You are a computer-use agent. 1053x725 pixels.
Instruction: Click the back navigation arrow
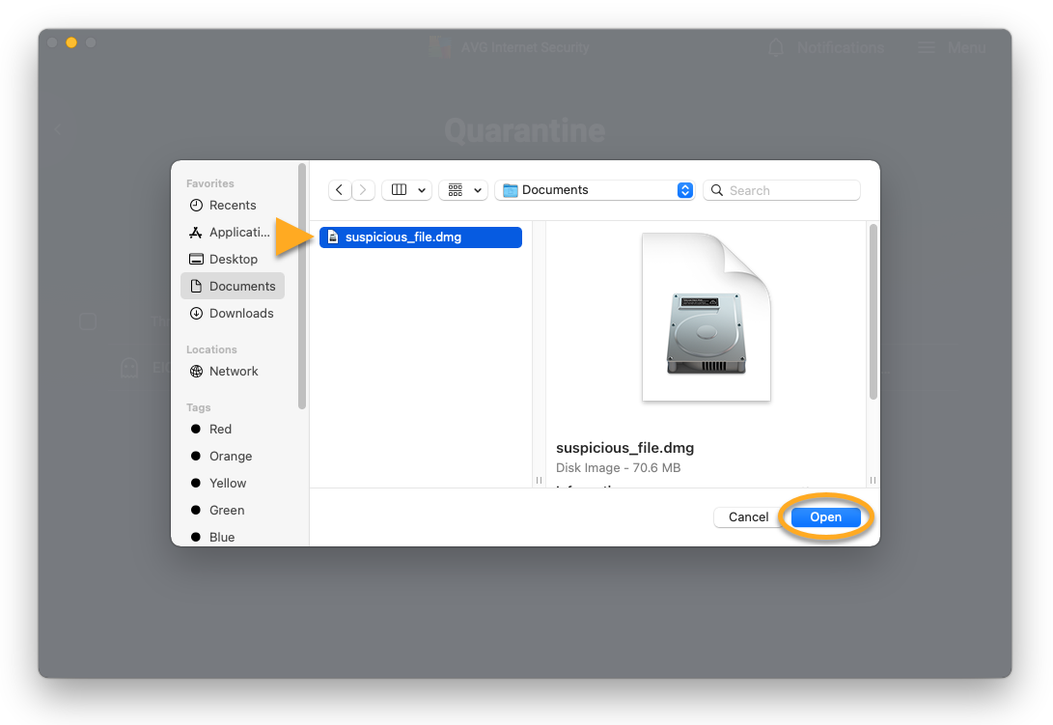(340, 190)
